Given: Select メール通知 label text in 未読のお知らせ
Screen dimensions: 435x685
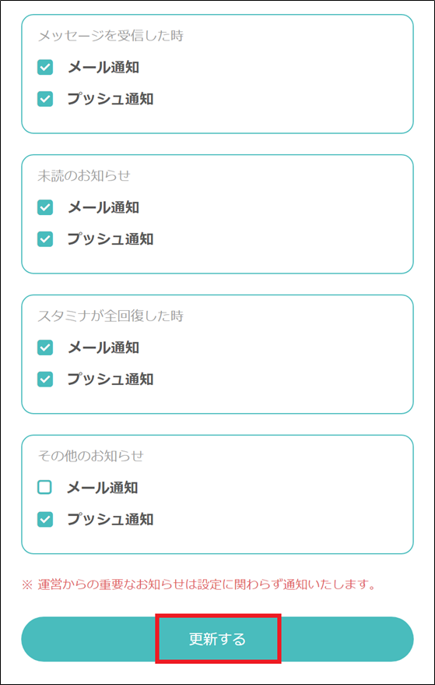Looking at the screenshot, I should coord(103,207).
